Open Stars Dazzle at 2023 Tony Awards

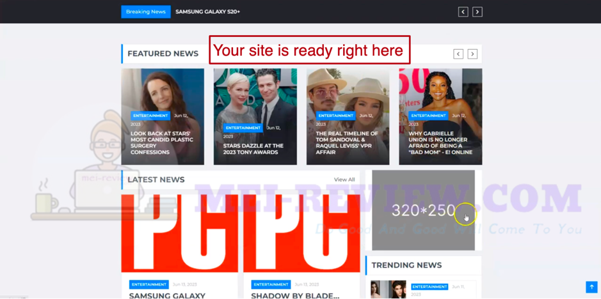[x=253, y=149]
